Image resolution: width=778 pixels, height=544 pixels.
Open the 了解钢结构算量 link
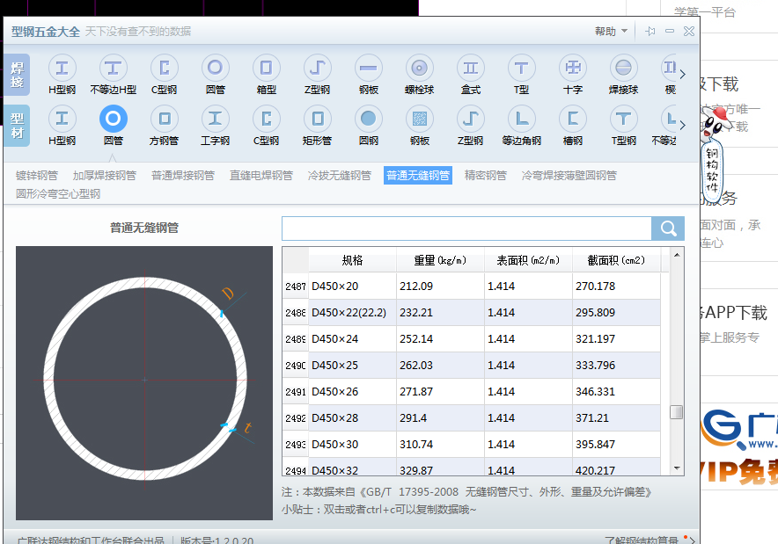(642, 540)
